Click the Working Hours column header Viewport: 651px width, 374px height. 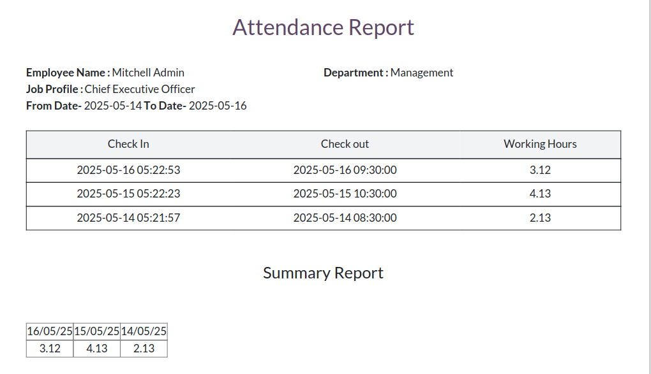pyautogui.click(x=540, y=144)
